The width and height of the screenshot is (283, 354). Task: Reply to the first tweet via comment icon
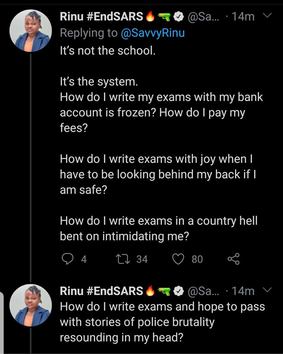68,259
